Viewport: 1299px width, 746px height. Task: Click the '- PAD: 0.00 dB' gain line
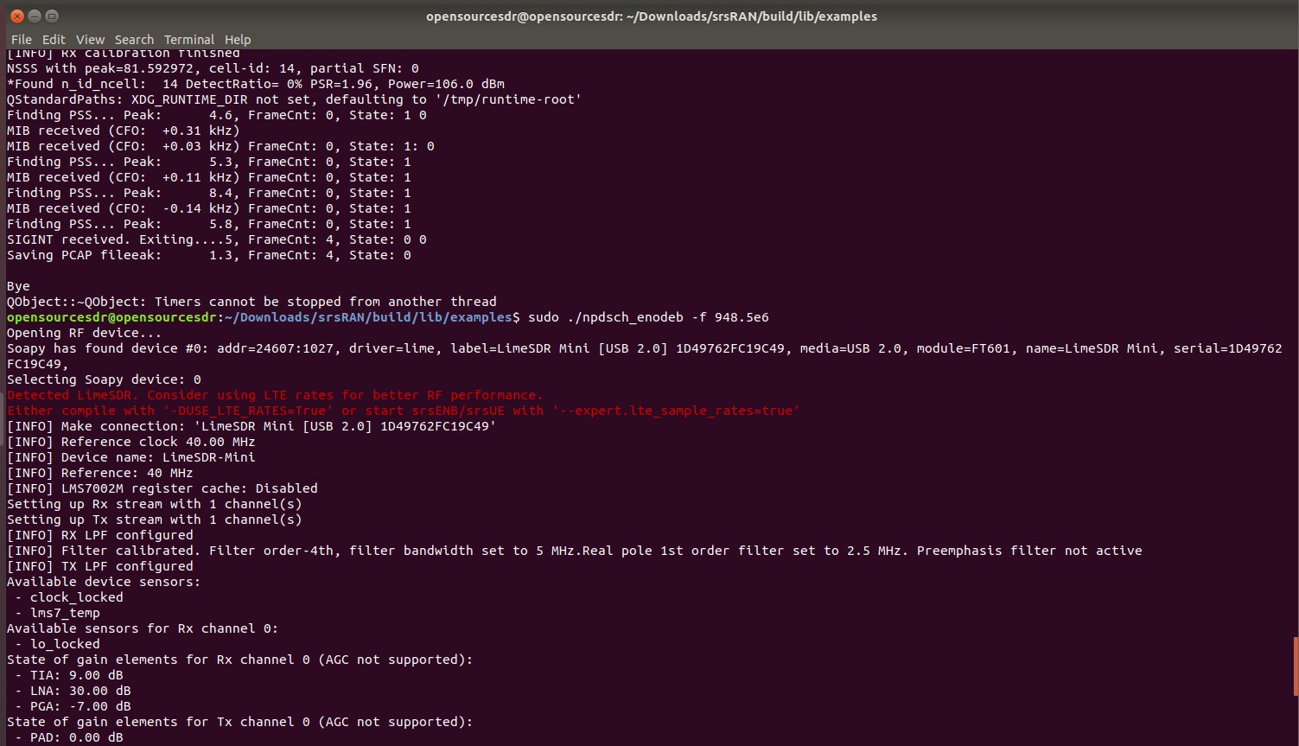[x=69, y=737]
